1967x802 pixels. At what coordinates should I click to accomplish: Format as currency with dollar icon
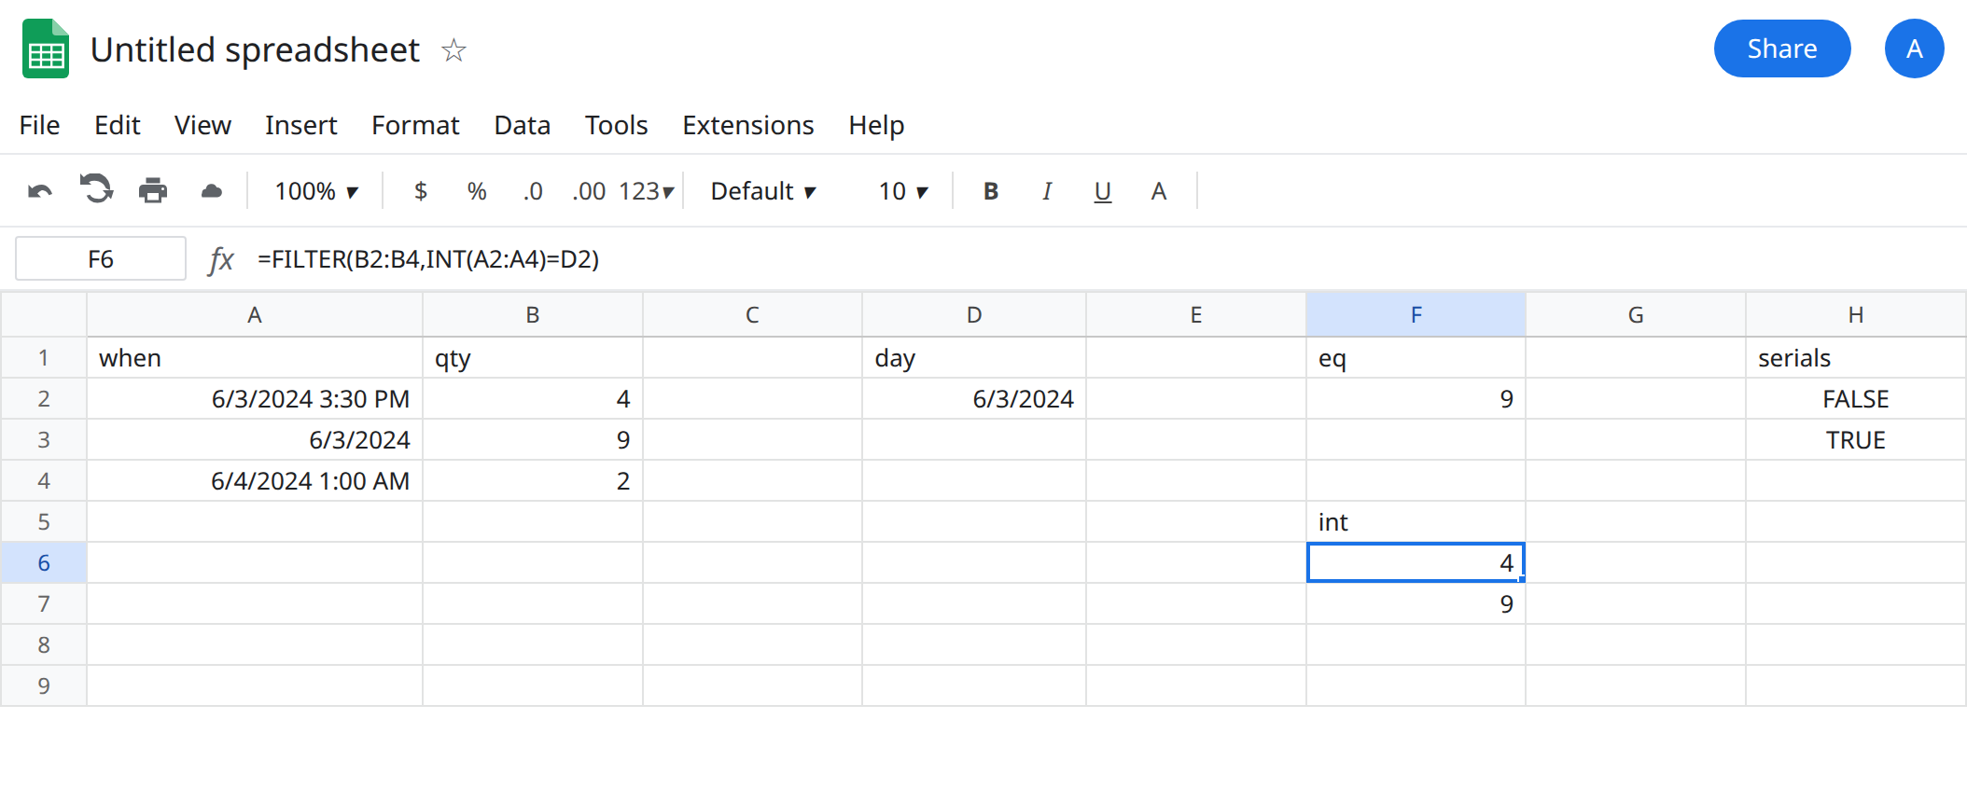(x=421, y=191)
